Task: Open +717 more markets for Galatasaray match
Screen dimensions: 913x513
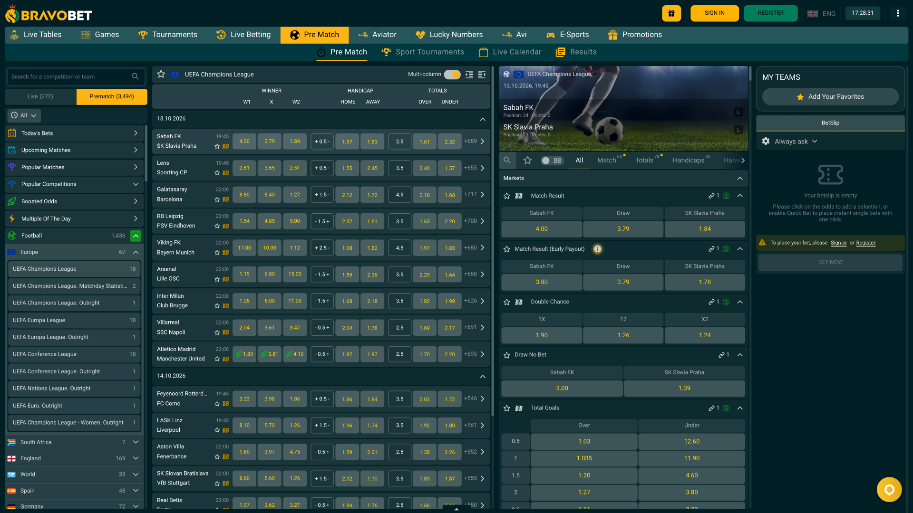Action: pos(474,195)
